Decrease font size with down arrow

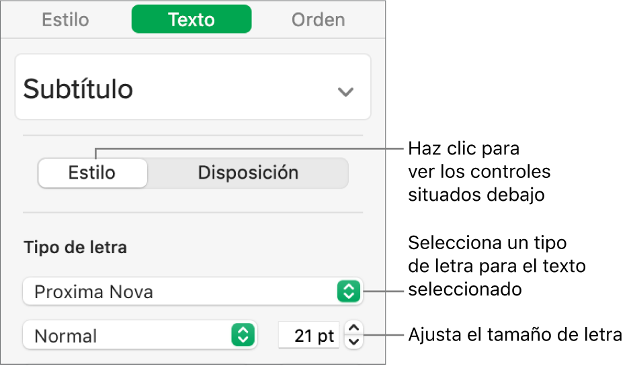coord(354,342)
